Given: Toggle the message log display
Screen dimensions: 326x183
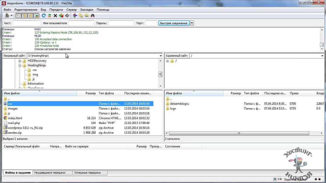Looking at the screenshot, I should (19, 16).
